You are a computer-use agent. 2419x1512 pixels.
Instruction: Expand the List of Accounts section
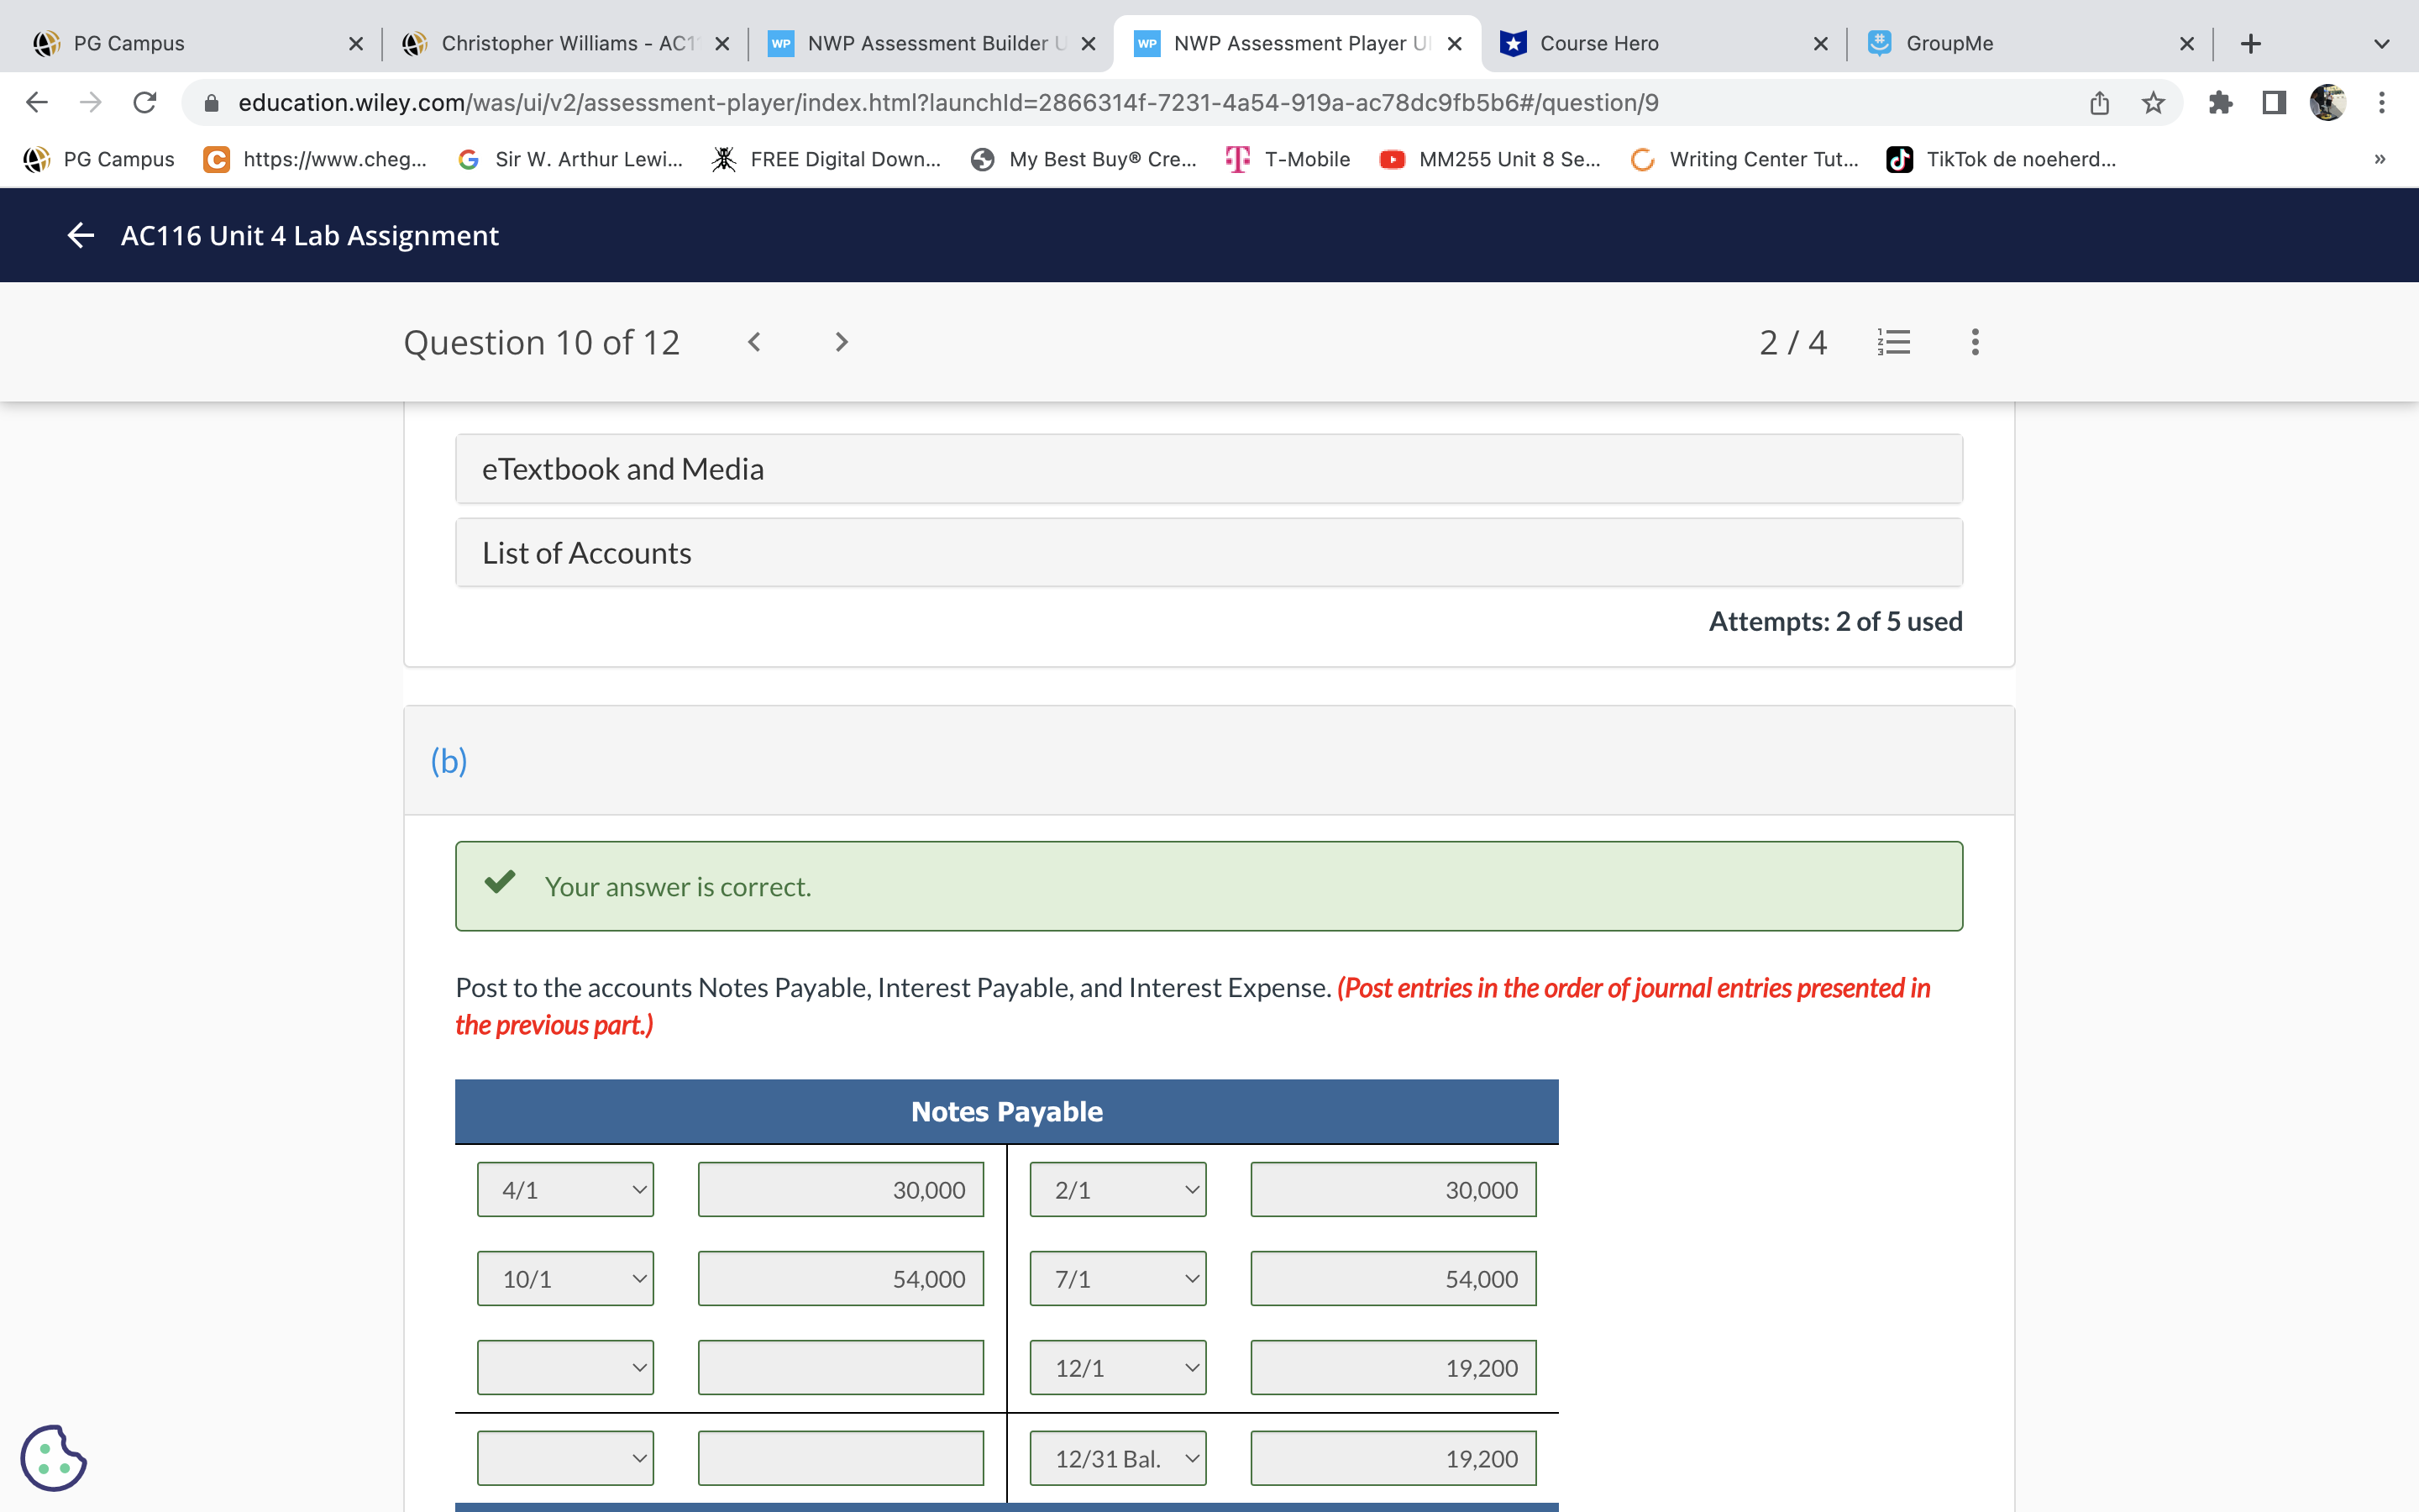[1209, 553]
